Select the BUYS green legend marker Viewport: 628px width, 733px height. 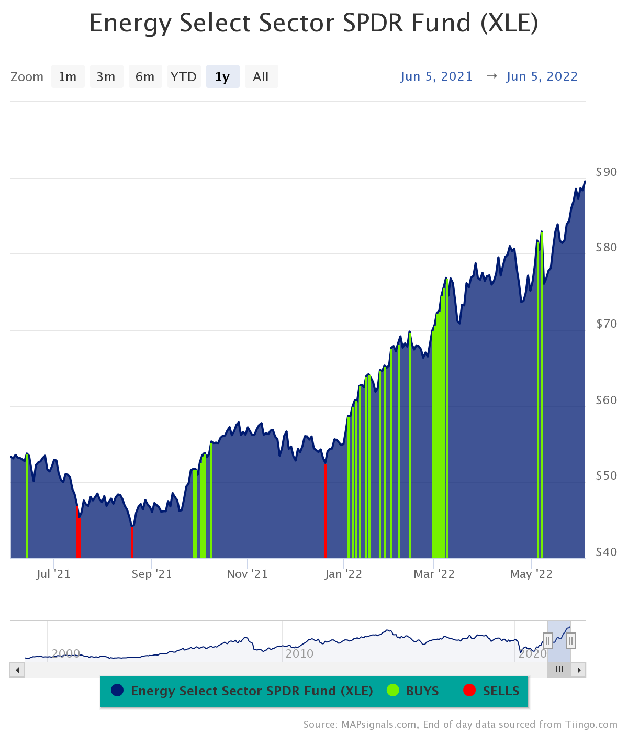pos(391,691)
